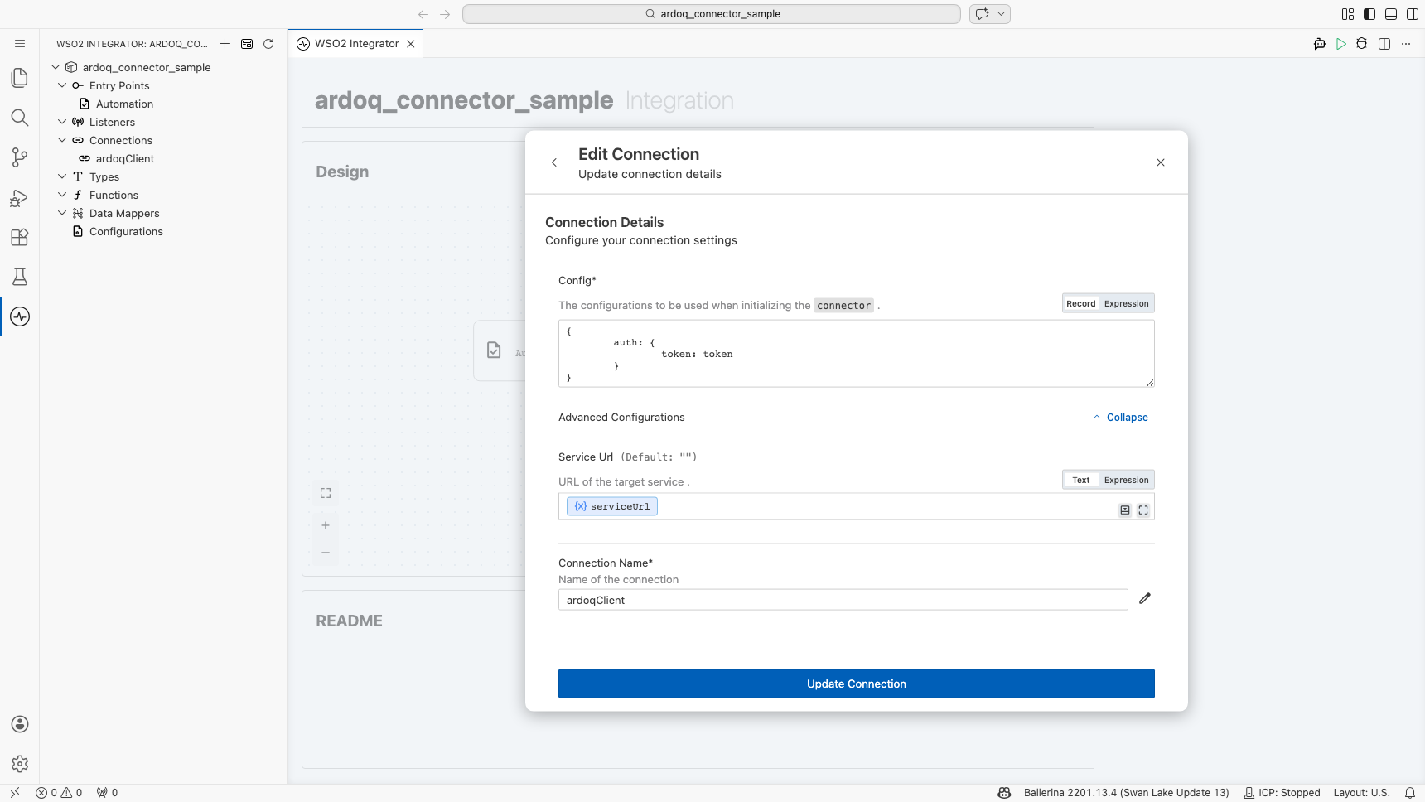Viewport: 1425px width, 802px height.
Task: Go back in Edit Connection dialog
Action: (554, 162)
